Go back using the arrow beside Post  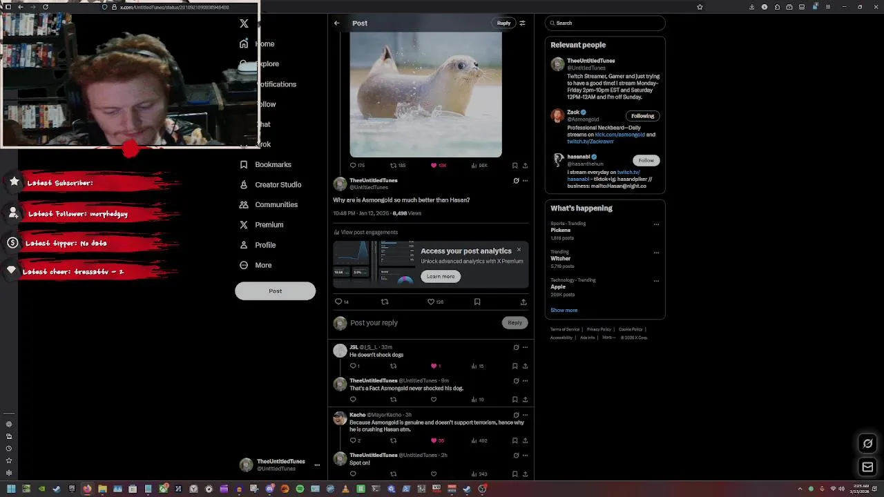(337, 23)
